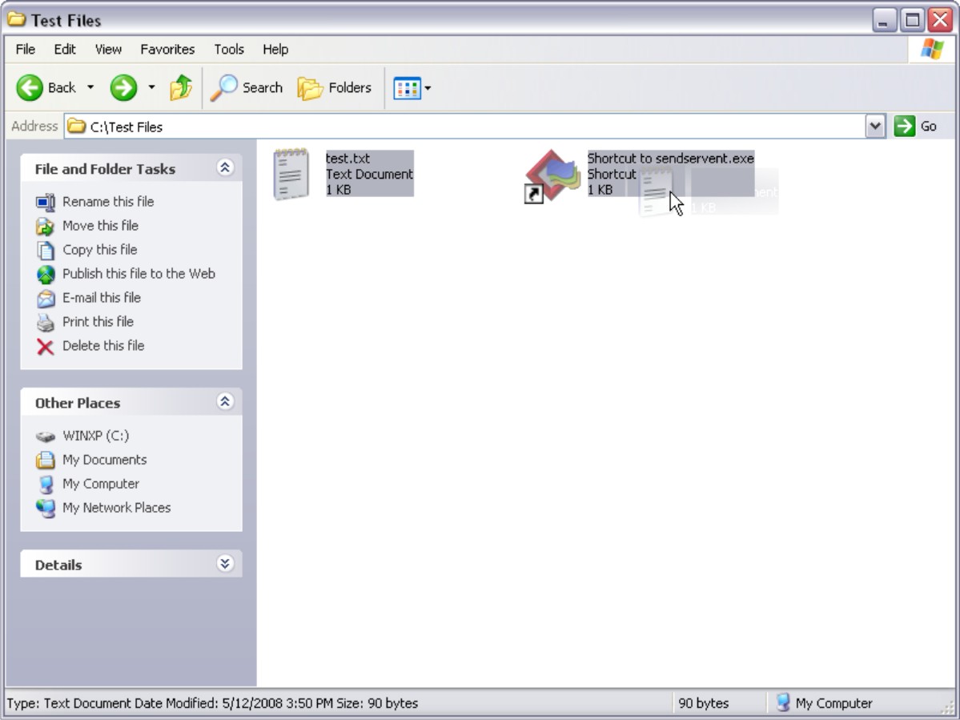Click the Forward navigation icon
Screen dimensions: 960x720
click(124, 87)
